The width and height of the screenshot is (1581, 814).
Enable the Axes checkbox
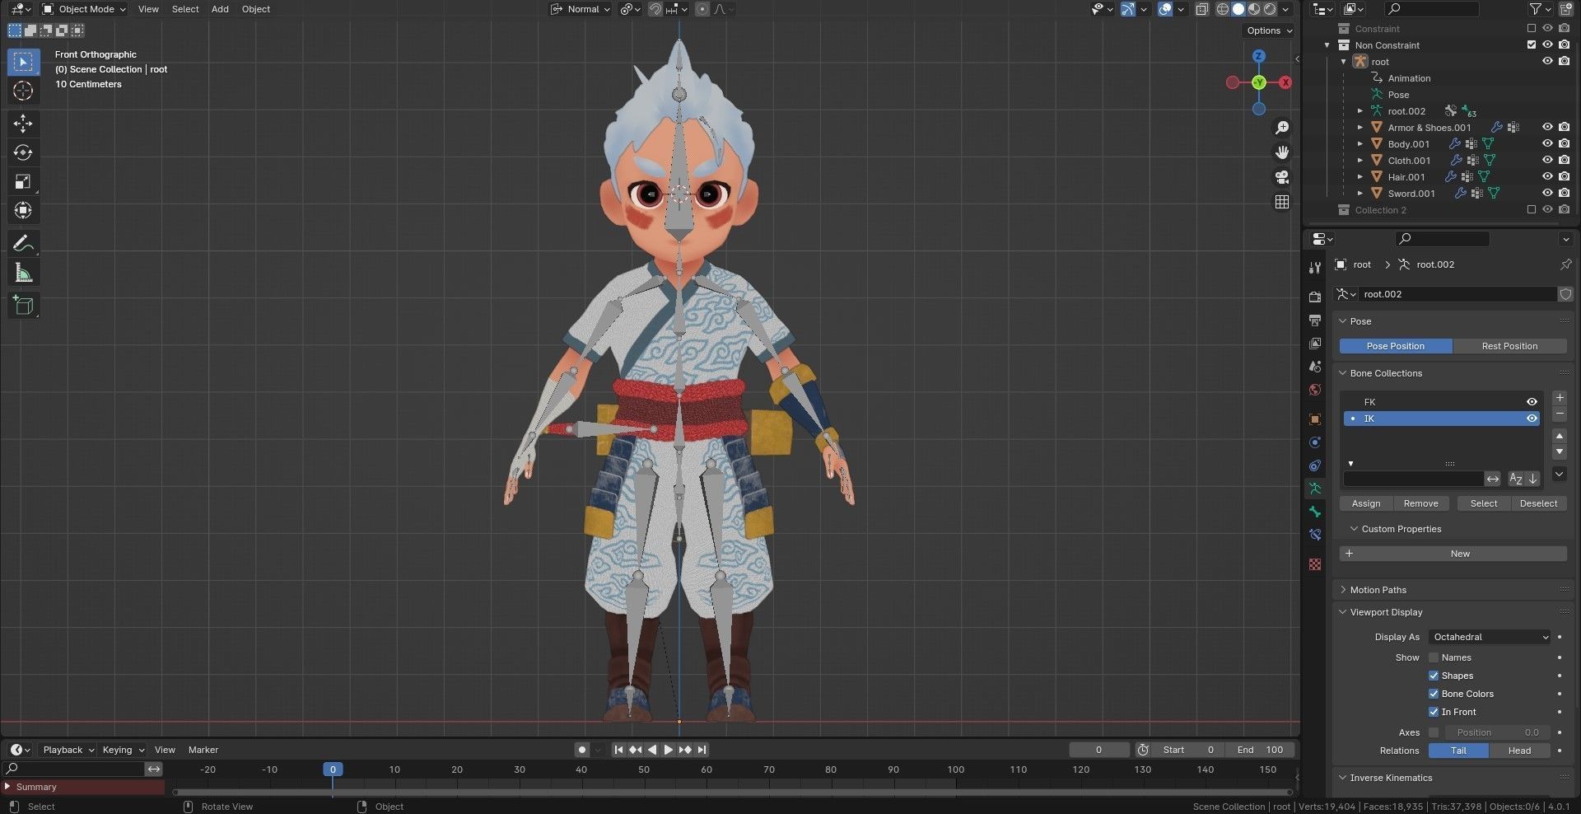pos(1434,732)
